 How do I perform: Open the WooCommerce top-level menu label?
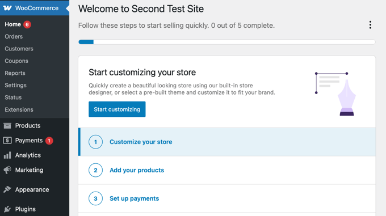click(37, 8)
